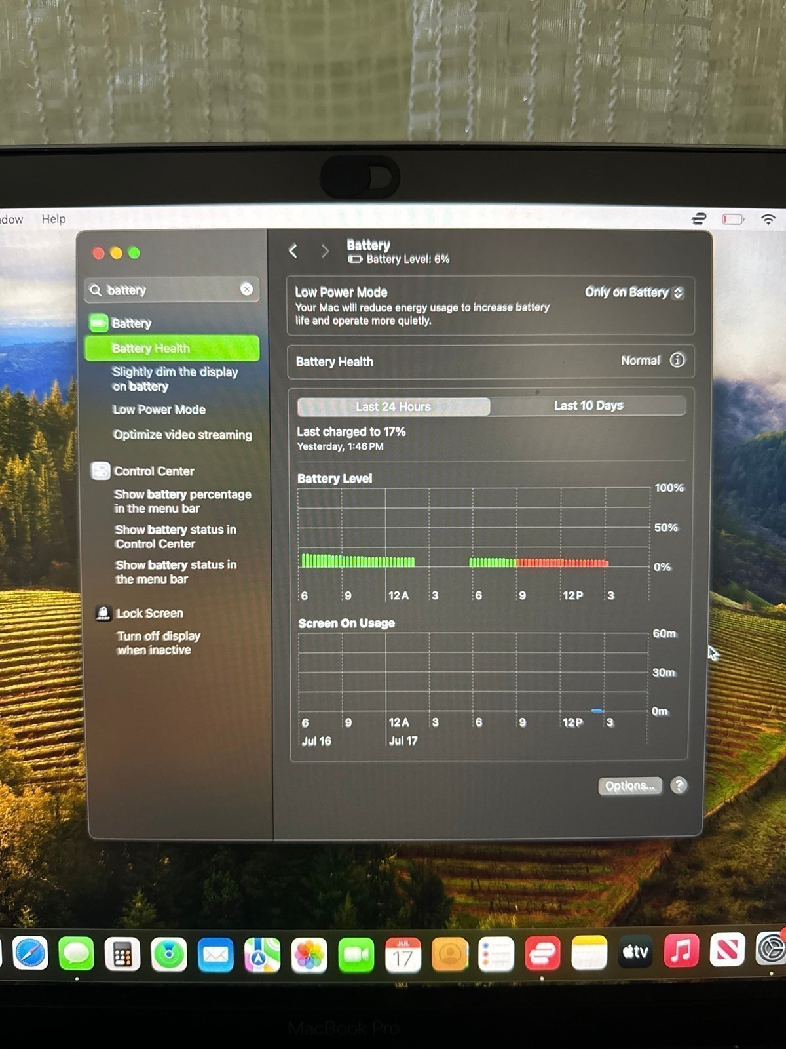786x1049 pixels.
Task: Open battery Options button
Action: tap(630, 785)
